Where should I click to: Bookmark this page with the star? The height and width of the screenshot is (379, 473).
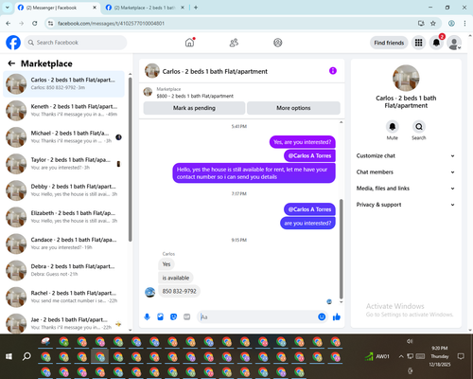[433, 23]
